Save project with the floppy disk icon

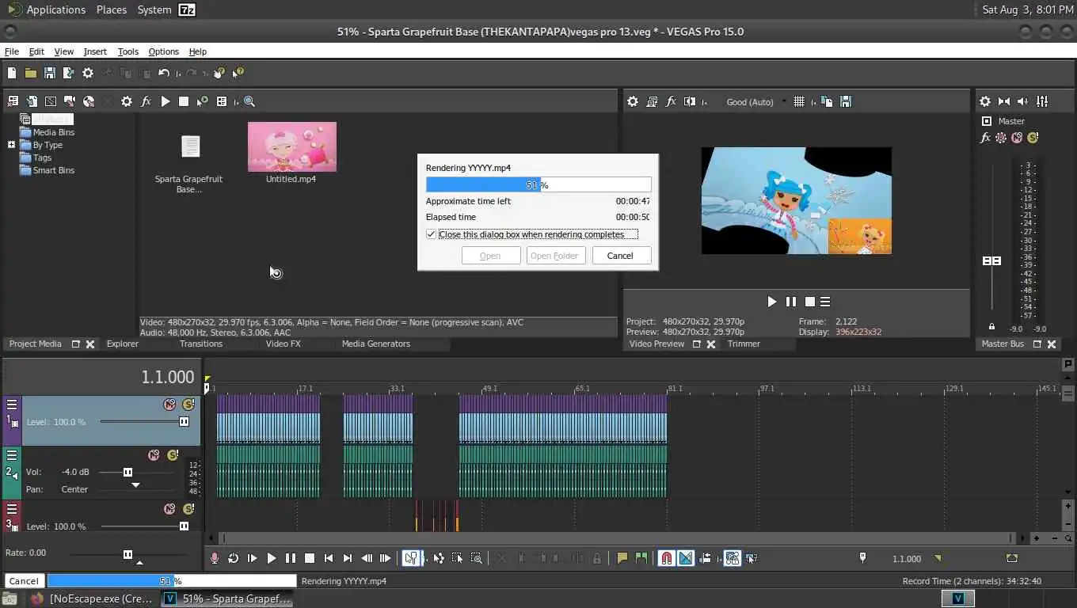[50, 73]
